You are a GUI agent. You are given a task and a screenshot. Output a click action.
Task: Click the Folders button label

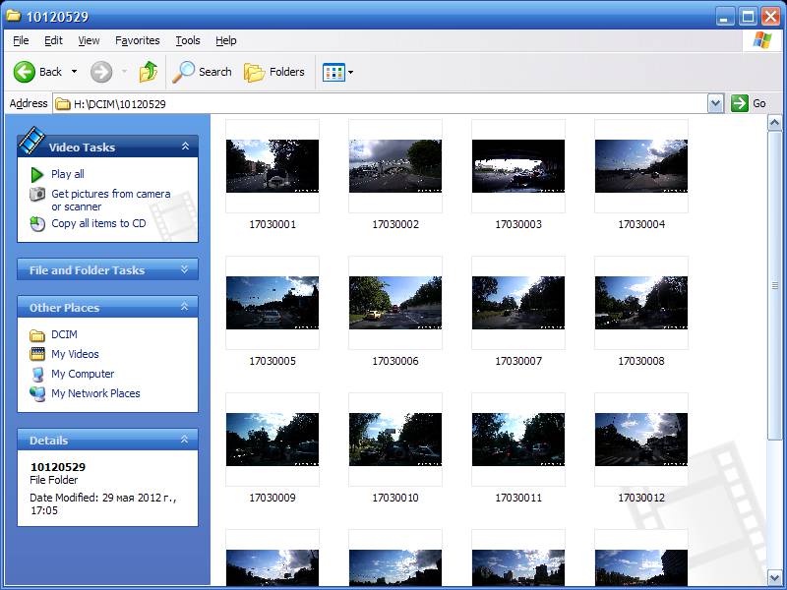click(x=286, y=72)
